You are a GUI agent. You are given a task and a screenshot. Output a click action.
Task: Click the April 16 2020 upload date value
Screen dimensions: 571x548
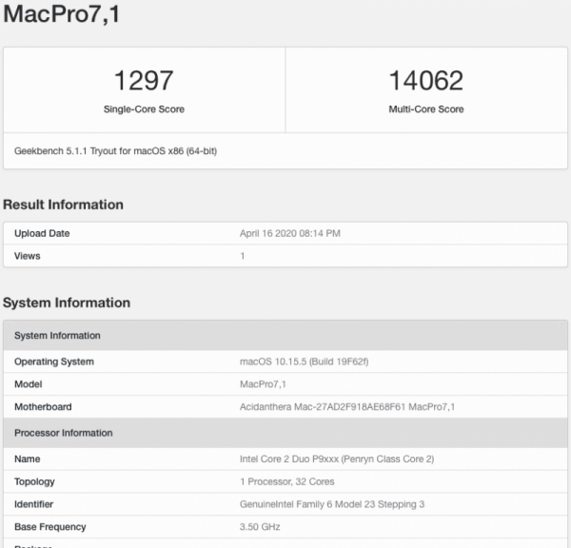click(290, 234)
